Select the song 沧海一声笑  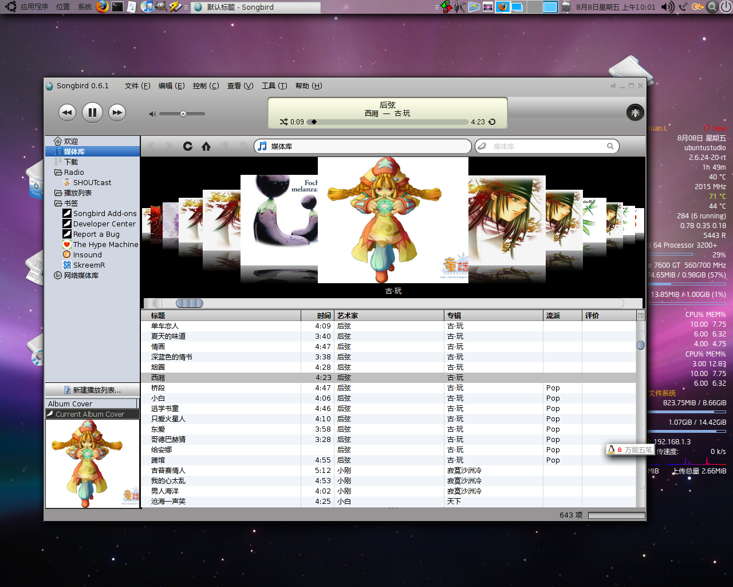coord(389,502)
